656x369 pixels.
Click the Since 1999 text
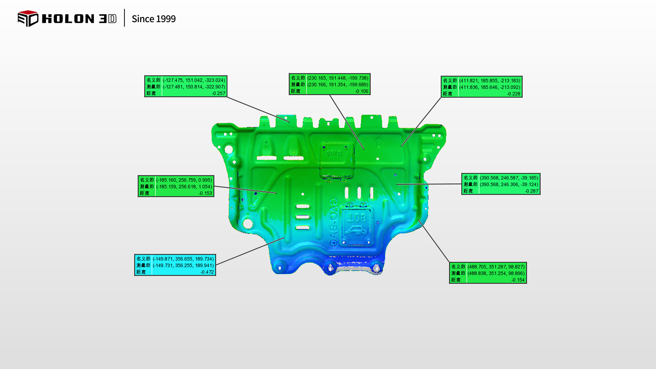pos(153,19)
